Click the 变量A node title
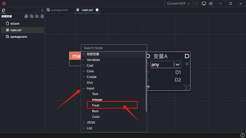Screen dimensions: 246x138 (x=160, y=56)
